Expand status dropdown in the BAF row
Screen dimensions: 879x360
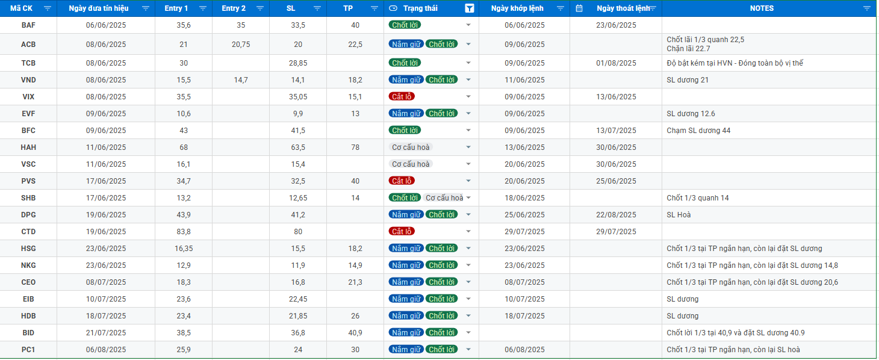coord(468,25)
